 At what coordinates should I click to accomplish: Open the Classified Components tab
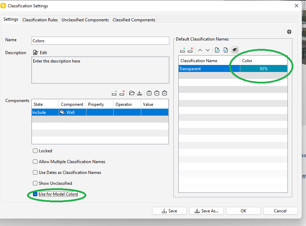tap(134, 20)
